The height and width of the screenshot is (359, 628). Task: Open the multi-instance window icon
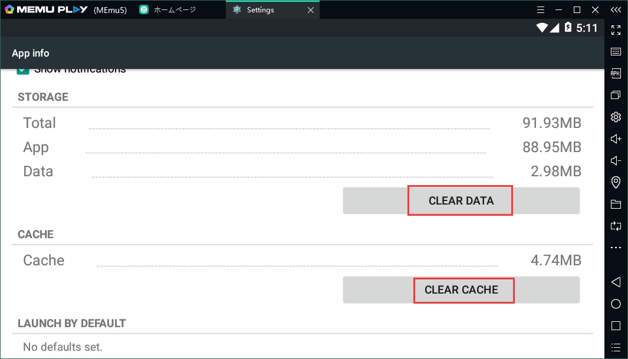(616, 95)
